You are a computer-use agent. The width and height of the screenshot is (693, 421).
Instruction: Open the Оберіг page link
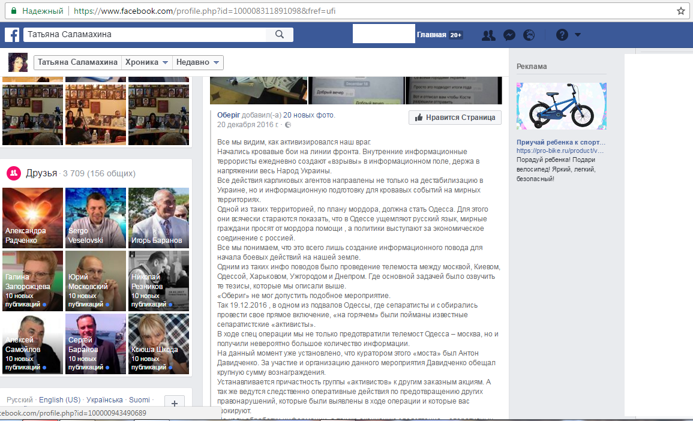point(227,115)
